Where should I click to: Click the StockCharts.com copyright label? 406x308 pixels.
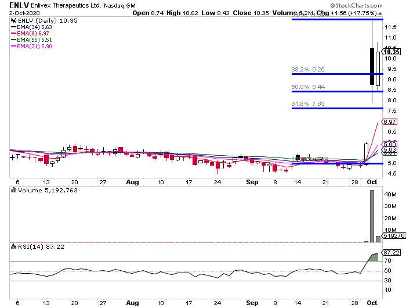pyautogui.click(x=356, y=5)
